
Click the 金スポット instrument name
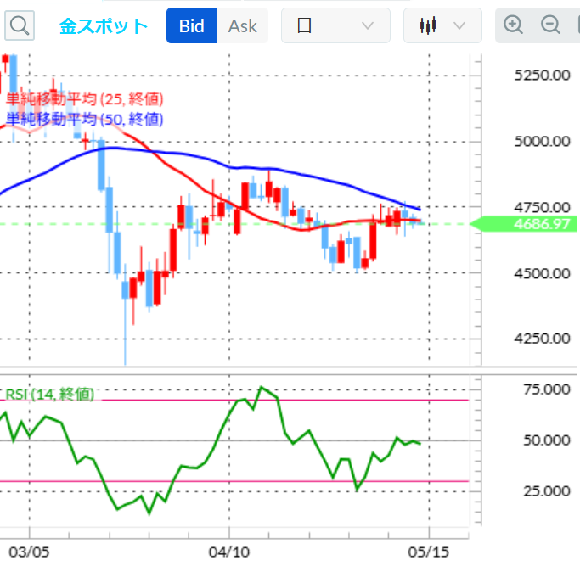tap(104, 26)
